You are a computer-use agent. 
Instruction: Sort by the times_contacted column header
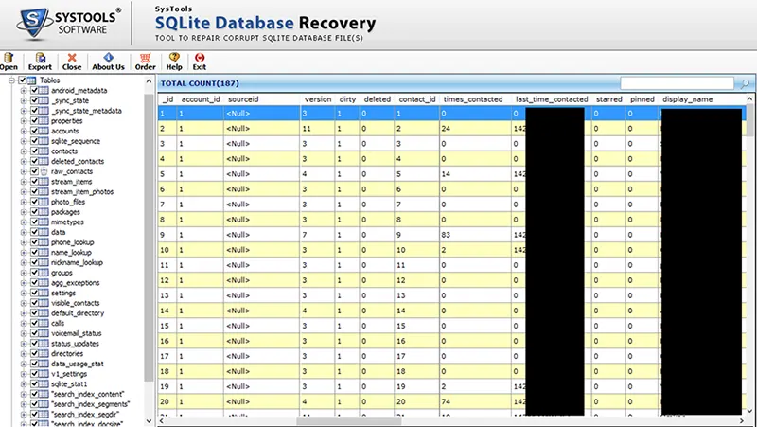476,99
